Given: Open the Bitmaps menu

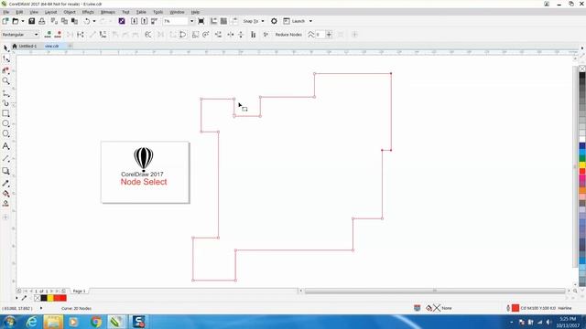Looking at the screenshot, I should (108, 12).
